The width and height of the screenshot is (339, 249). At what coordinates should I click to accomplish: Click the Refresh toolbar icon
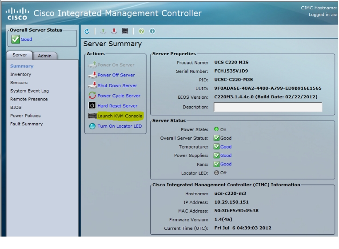pyautogui.click(x=87, y=32)
